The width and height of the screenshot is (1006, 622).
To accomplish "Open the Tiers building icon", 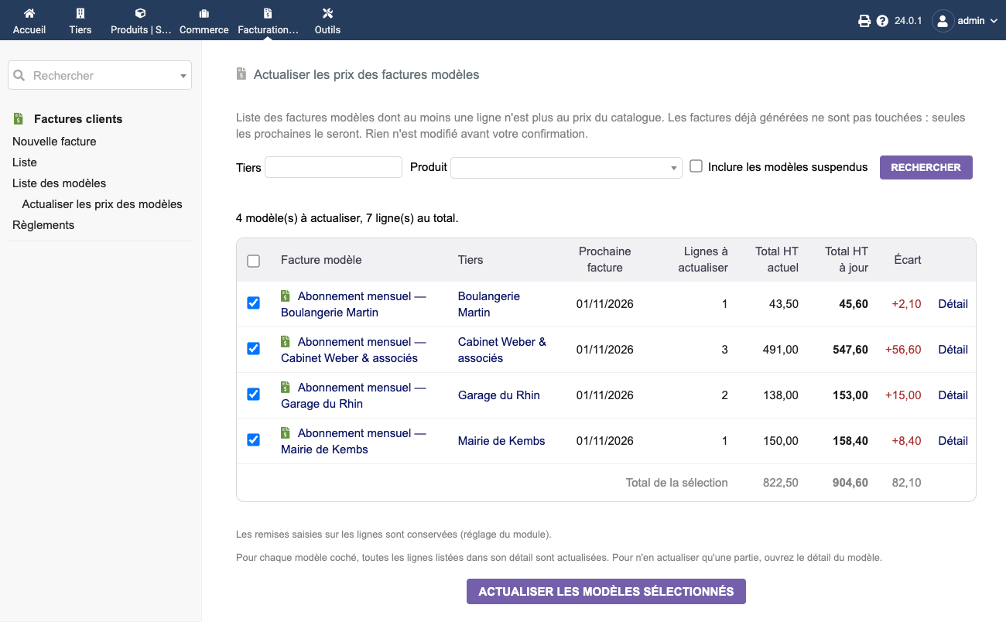I will 80,13.
